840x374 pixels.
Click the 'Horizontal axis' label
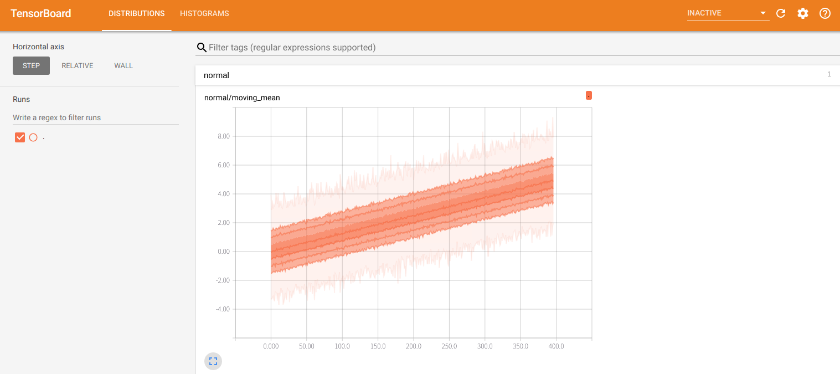pyautogui.click(x=39, y=47)
